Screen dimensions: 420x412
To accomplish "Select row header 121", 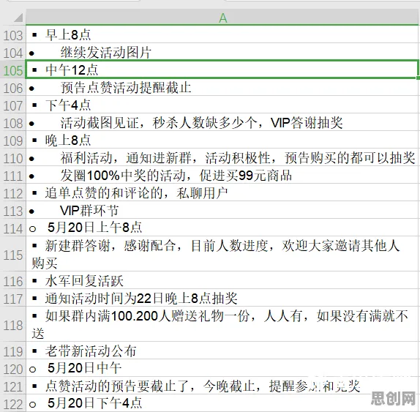I will pyautogui.click(x=13, y=386).
